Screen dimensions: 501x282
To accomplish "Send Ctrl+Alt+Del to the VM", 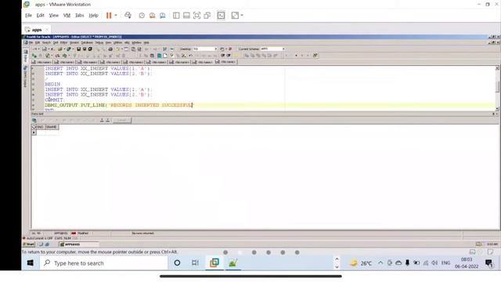I will click(x=128, y=15).
